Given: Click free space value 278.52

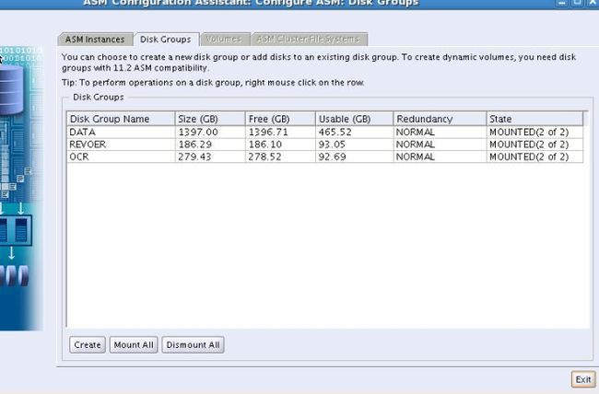Looking at the screenshot, I should tap(265, 156).
